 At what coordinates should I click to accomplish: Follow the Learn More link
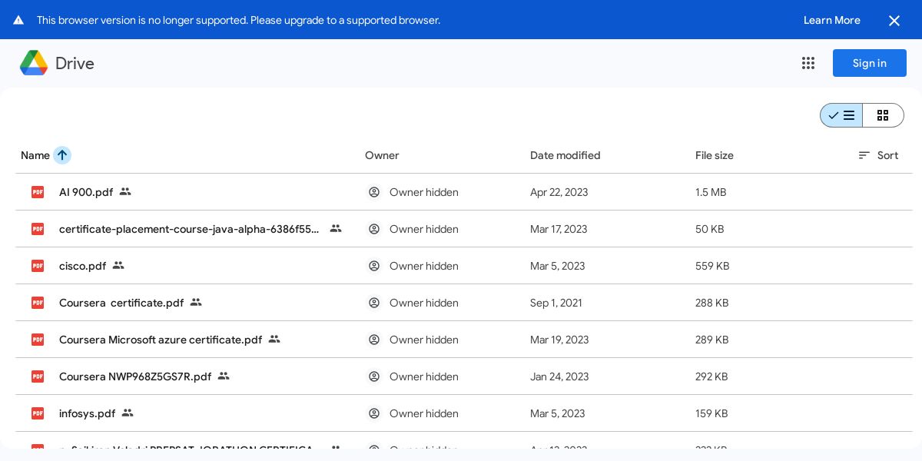pos(831,20)
